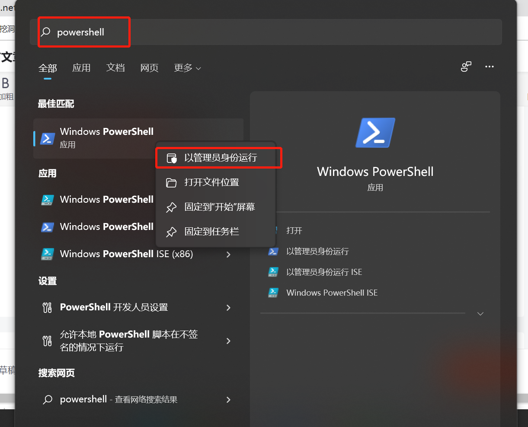528x427 pixels.
Task: Click the PowerShell 开发人员设置 settings icon
Action: pos(47,307)
